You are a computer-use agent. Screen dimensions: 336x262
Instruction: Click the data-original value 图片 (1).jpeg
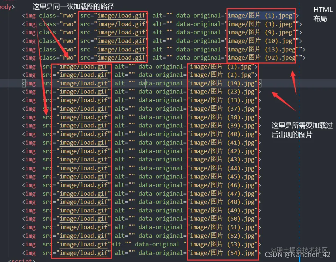point(260,15)
